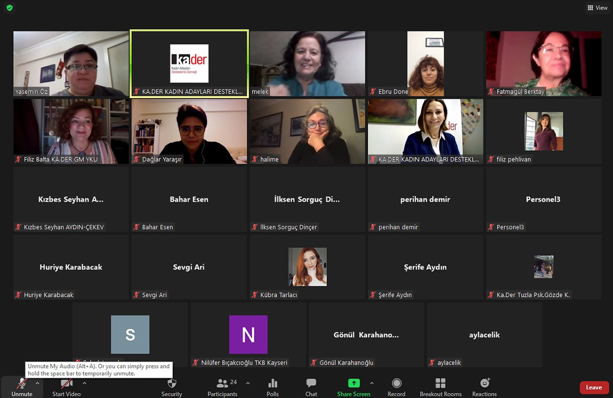Image resolution: width=613 pixels, height=398 pixels.
Task: Expand Share Screen options arrow
Action: pyautogui.click(x=371, y=383)
